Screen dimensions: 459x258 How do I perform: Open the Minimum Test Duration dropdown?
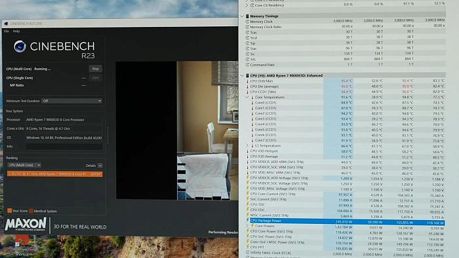(x=71, y=101)
